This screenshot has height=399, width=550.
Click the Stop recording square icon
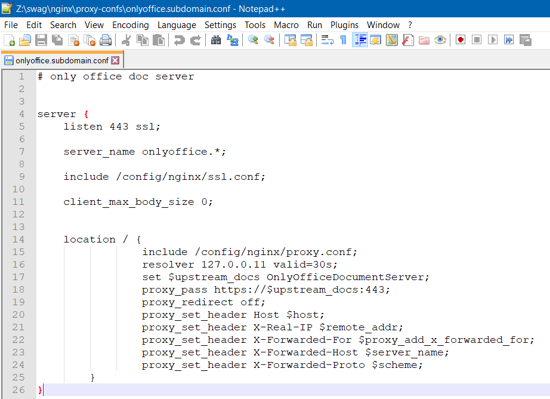tap(477, 40)
